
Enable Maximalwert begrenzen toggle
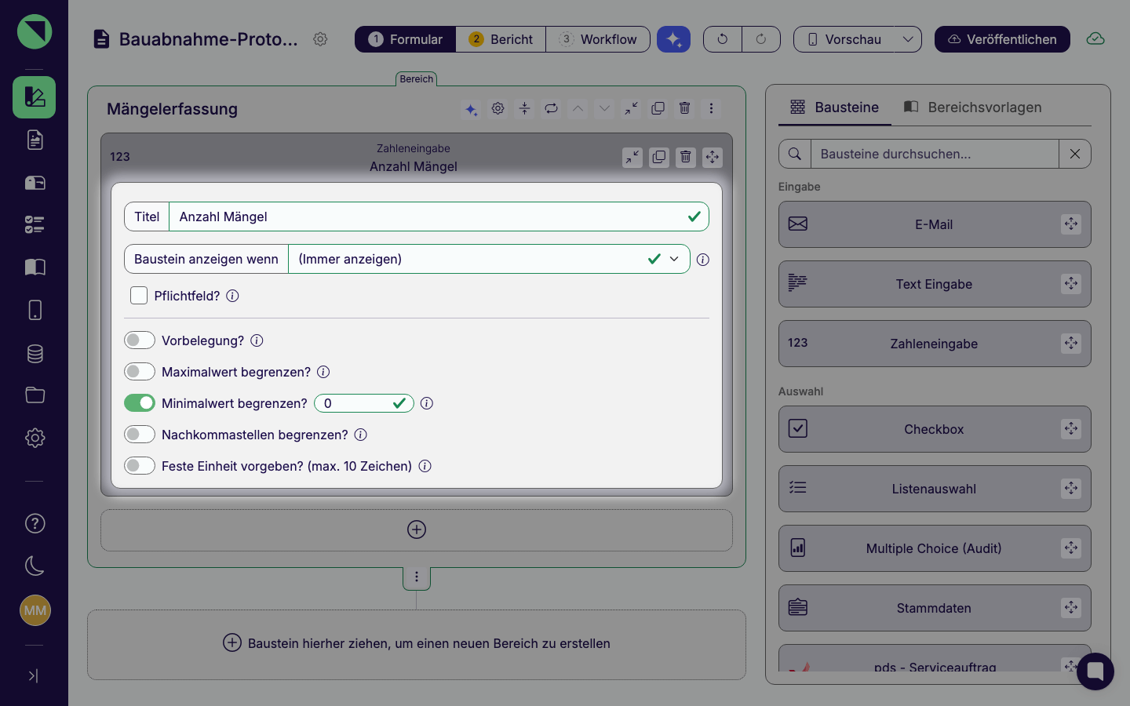coord(140,372)
